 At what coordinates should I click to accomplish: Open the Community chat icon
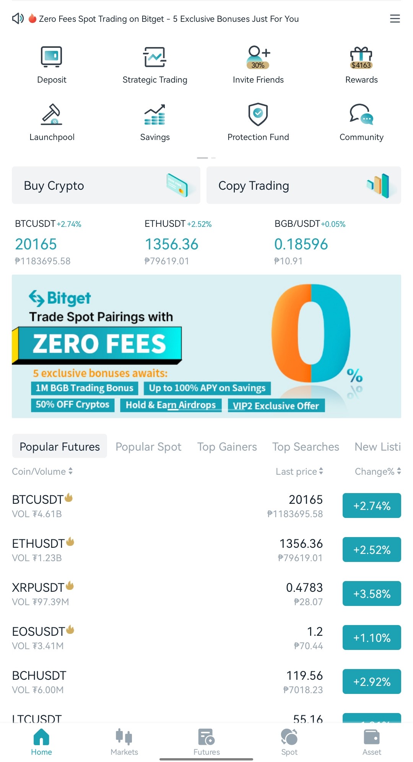(361, 114)
